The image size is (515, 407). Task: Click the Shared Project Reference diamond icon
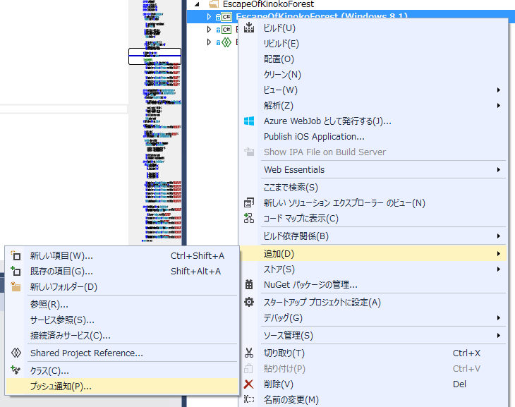pyautogui.click(x=16, y=353)
